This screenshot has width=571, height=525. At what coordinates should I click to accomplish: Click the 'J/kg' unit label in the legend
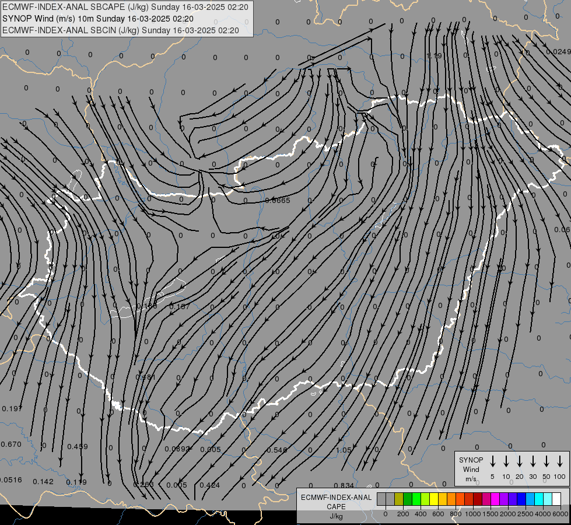tap(336, 516)
